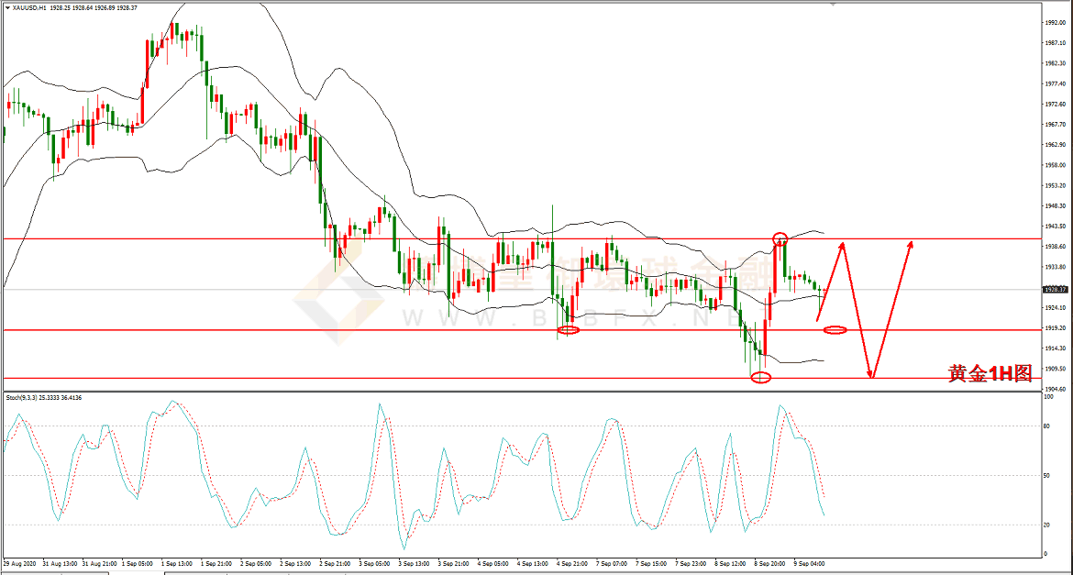Click the 1992.00 price on the right axis
This screenshot has width=1073, height=575.
(1055, 23)
